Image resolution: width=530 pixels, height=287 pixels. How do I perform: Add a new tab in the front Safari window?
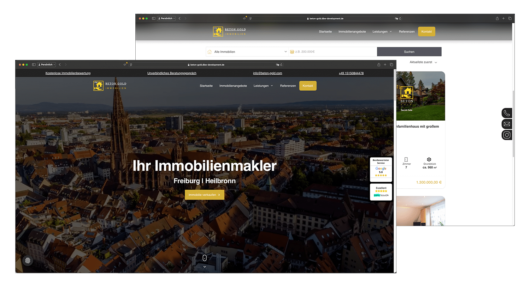[385, 65]
